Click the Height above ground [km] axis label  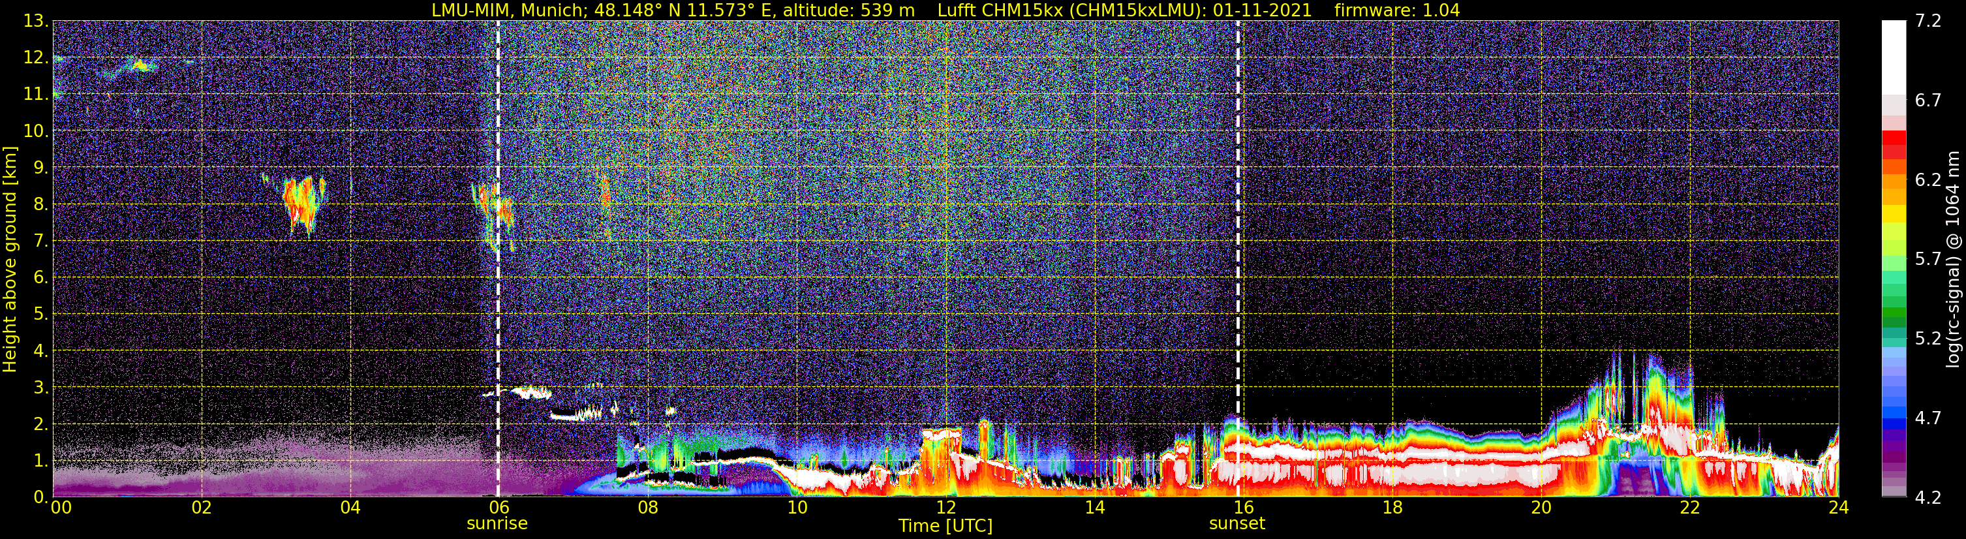(x=10, y=259)
